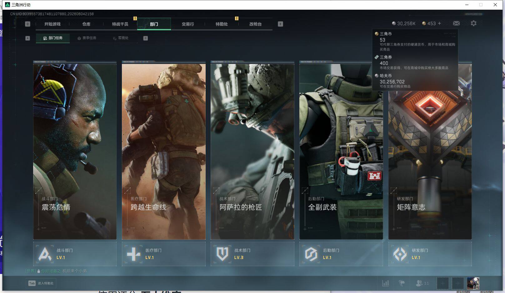Open the 军需处 sub-tab
The width and height of the screenshot is (505, 293).
point(121,38)
